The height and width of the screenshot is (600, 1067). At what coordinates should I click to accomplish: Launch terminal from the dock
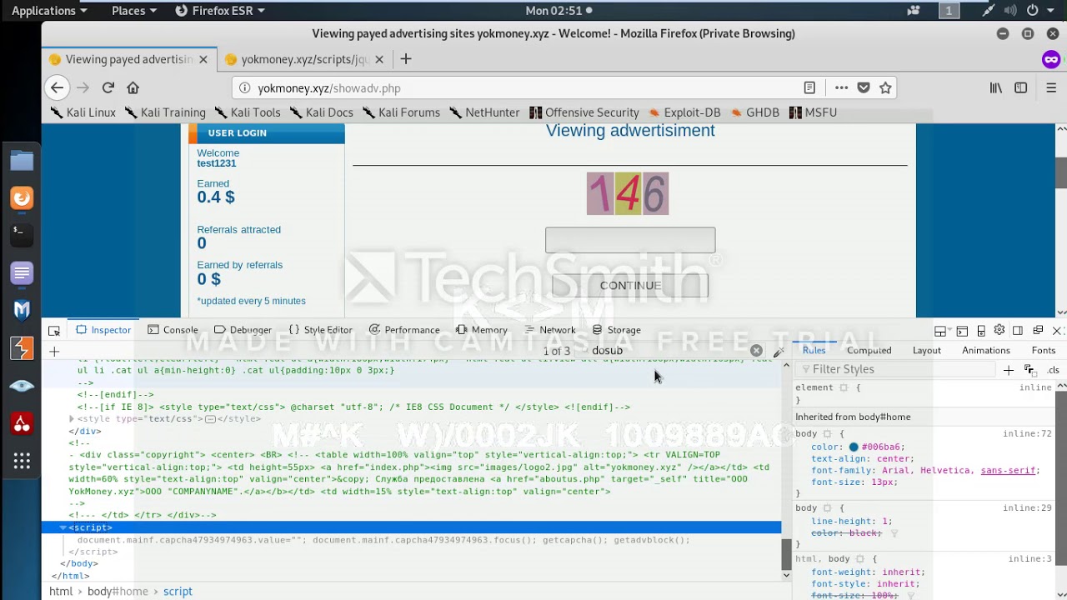pyautogui.click(x=22, y=235)
